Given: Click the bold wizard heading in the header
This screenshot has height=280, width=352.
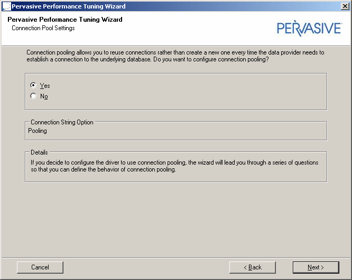Looking at the screenshot, I should [x=65, y=20].
